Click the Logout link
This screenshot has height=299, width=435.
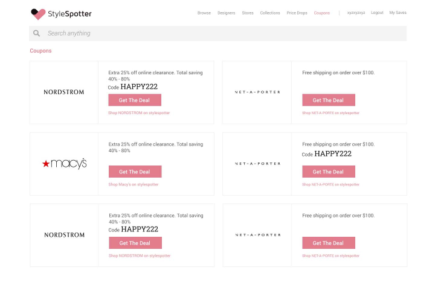377,13
